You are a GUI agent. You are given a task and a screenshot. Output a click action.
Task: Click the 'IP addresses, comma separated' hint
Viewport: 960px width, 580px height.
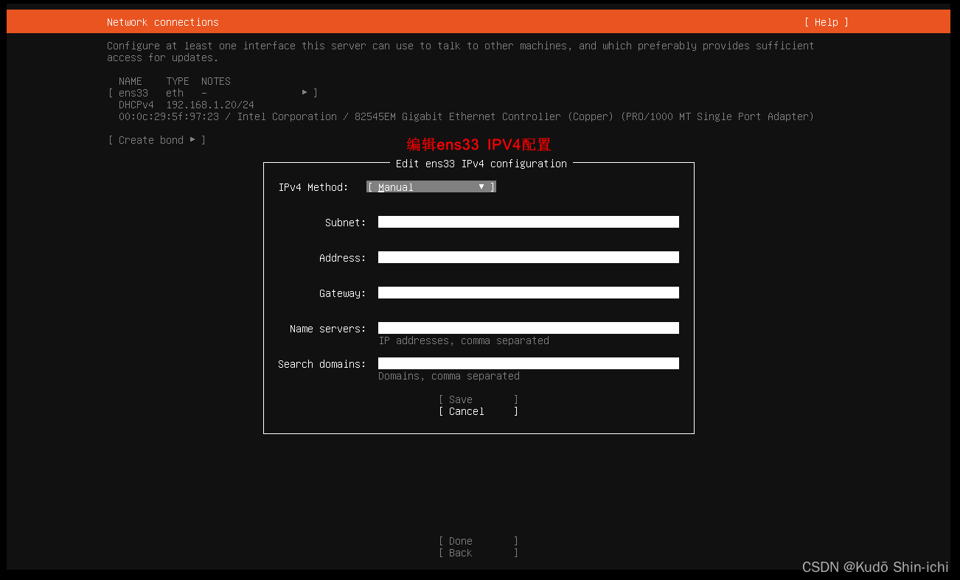(x=464, y=340)
